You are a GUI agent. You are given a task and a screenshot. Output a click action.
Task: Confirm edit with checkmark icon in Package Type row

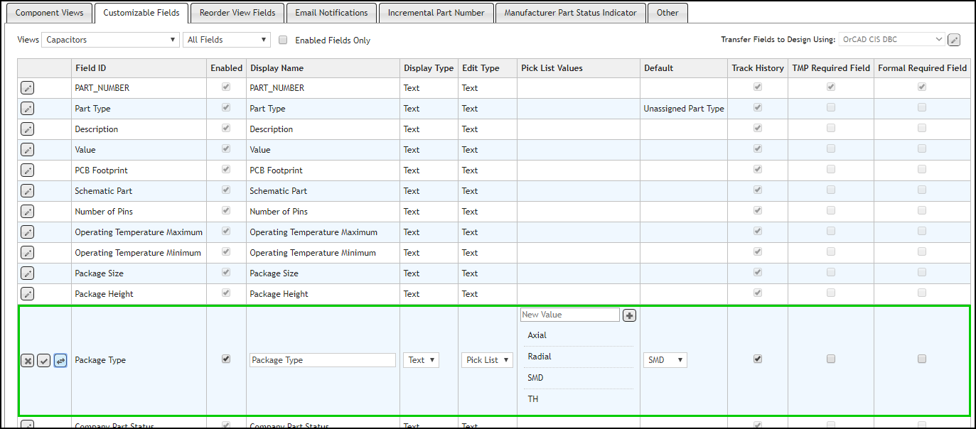coord(43,361)
